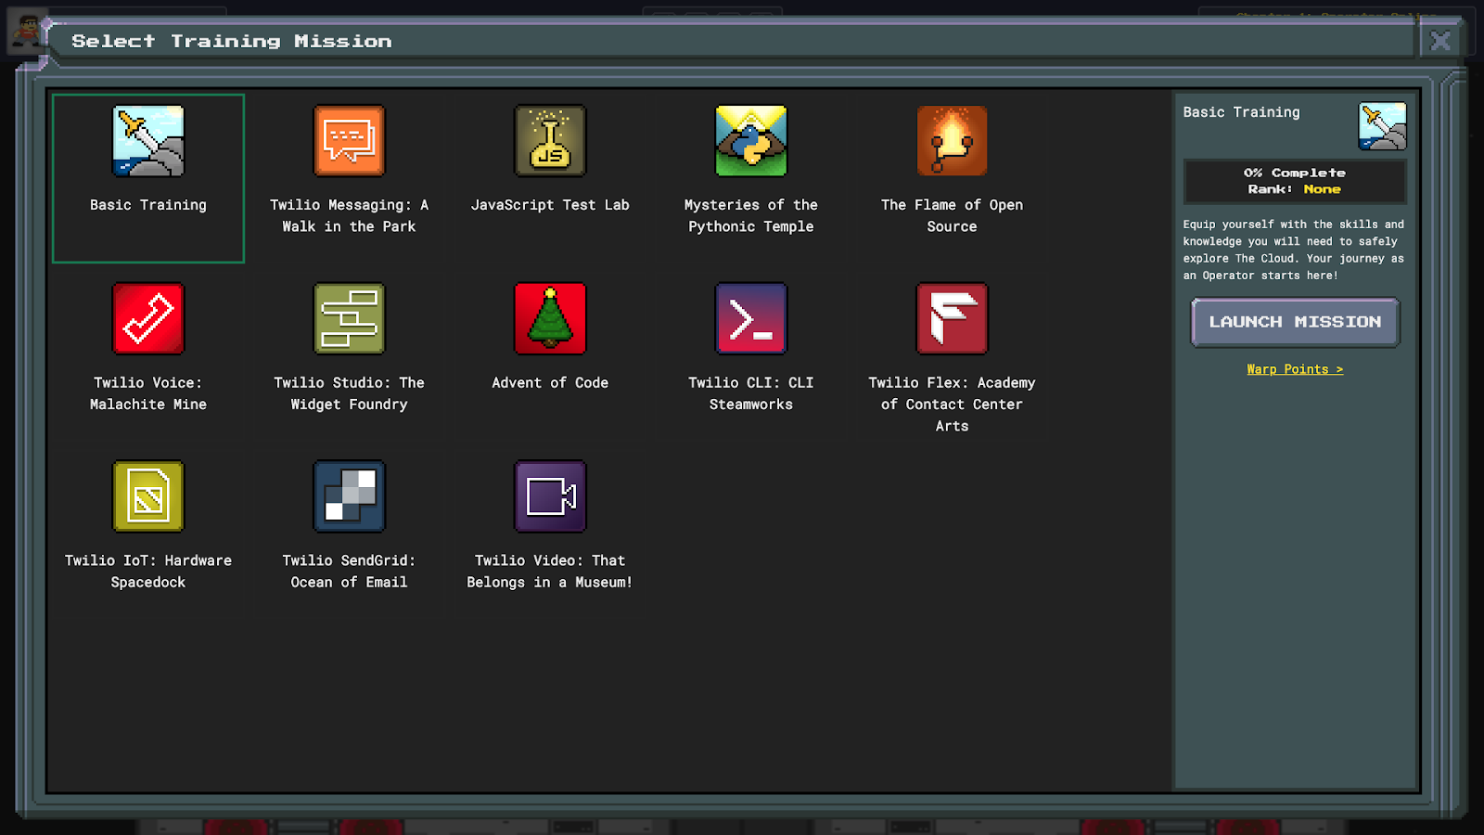Select the Basic Training sword icon
The height and width of the screenshot is (835, 1484).
(x=148, y=141)
